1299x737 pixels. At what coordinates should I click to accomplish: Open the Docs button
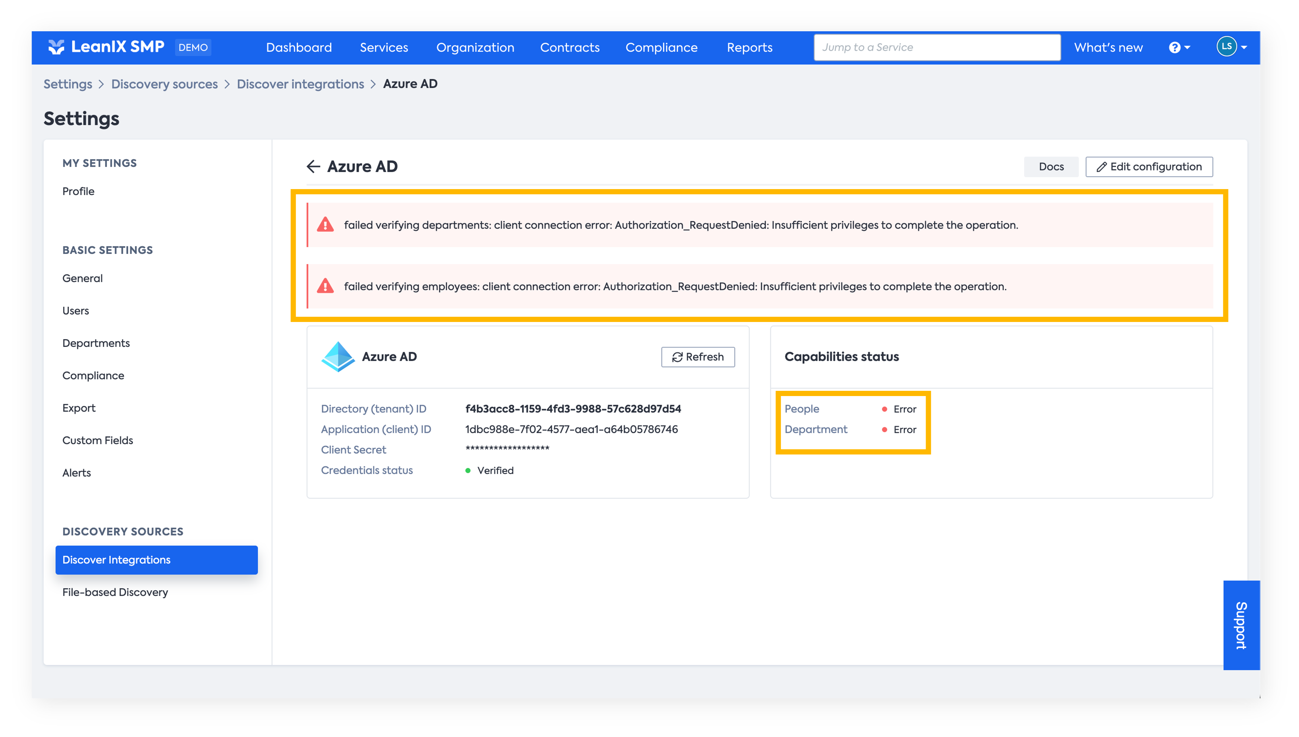point(1051,166)
